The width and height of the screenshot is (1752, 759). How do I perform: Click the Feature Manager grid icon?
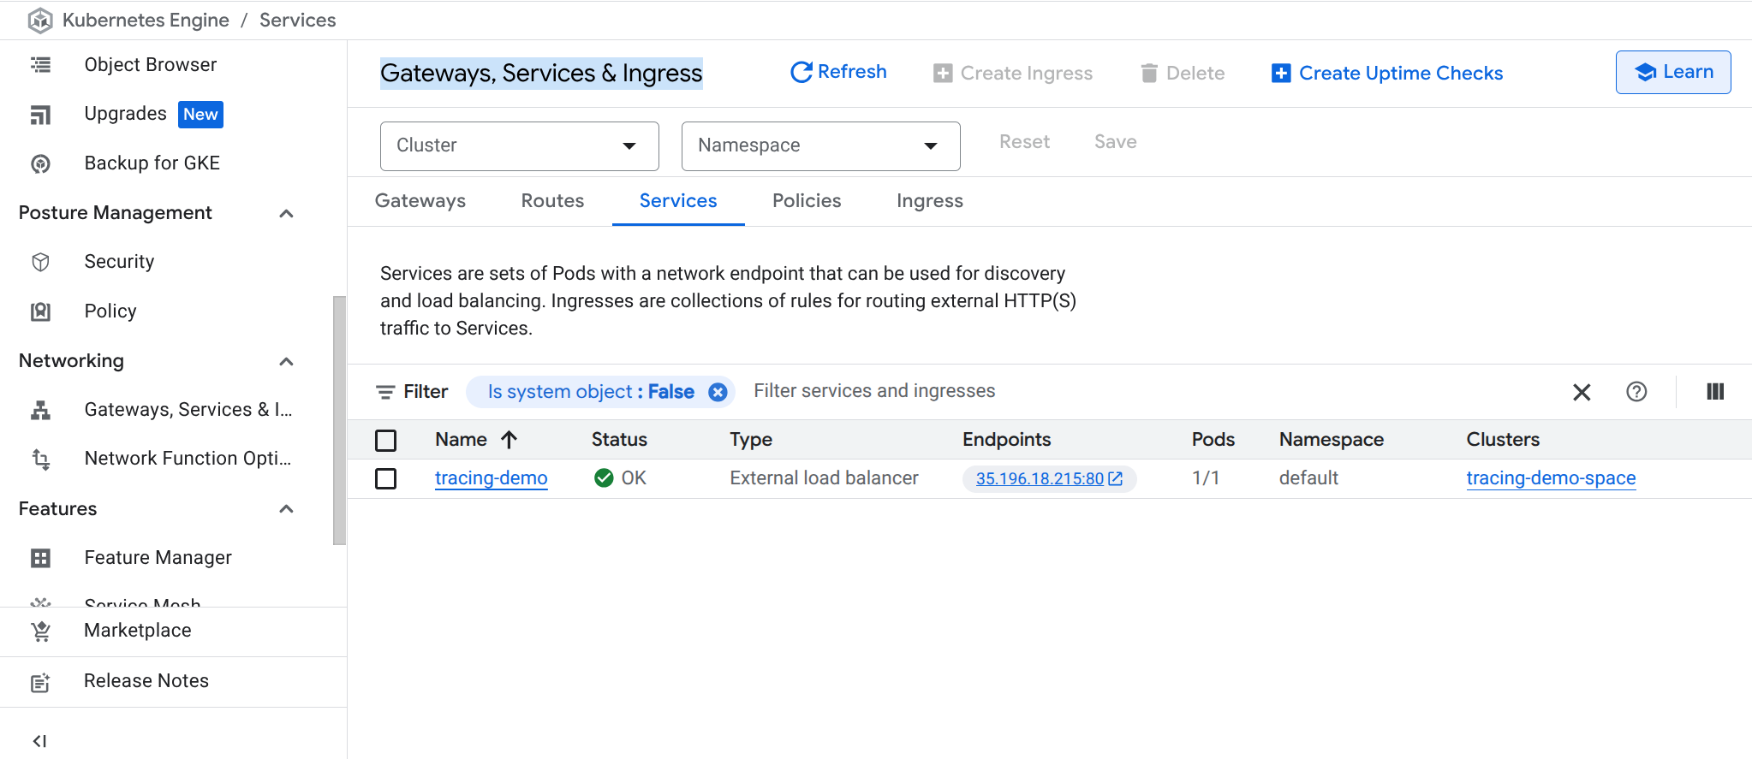pos(40,558)
